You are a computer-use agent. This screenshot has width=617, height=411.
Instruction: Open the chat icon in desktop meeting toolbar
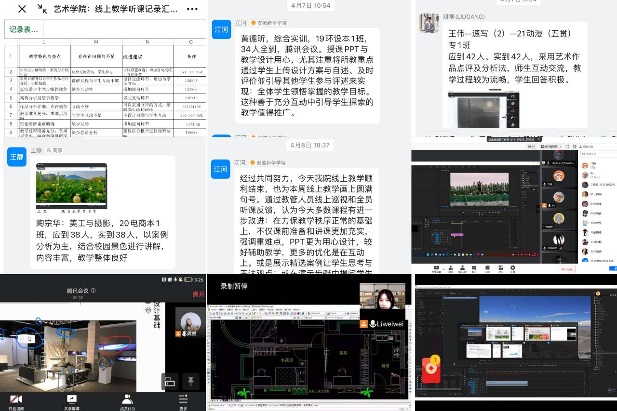(x=475, y=268)
